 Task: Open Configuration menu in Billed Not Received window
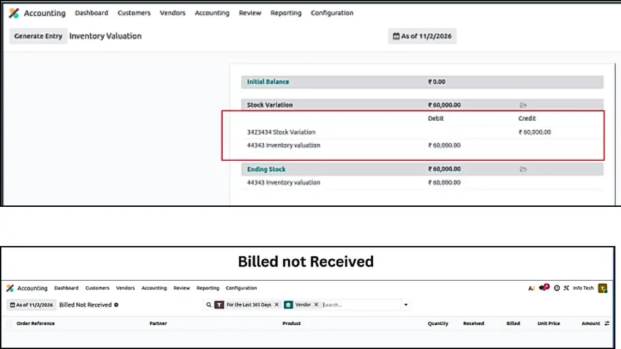pos(241,288)
